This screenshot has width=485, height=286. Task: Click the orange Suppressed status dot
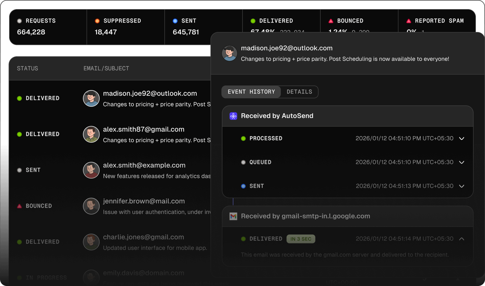[97, 21]
